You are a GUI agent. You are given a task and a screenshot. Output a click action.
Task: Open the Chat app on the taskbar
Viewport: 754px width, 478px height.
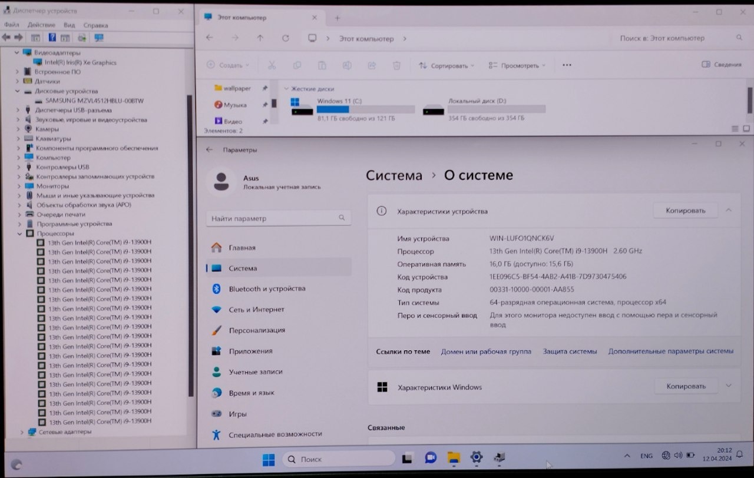[430, 458]
